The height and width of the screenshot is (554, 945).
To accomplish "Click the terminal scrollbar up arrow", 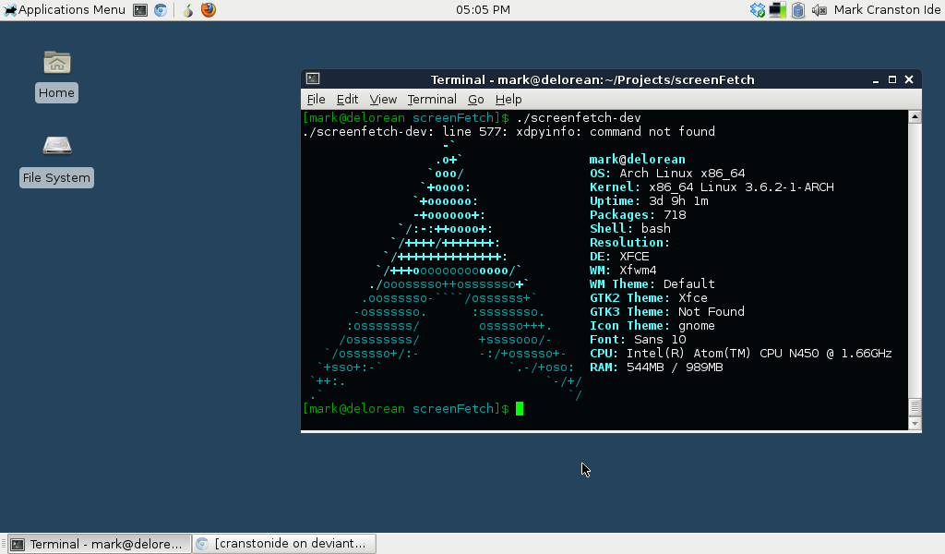I will coord(915,115).
